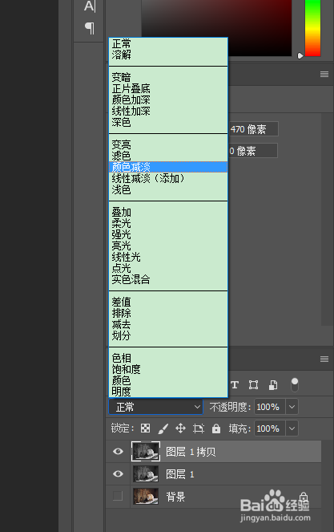334x532 pixels.
Task: Choose 划分 blend mode
Action: click(168, 335)
